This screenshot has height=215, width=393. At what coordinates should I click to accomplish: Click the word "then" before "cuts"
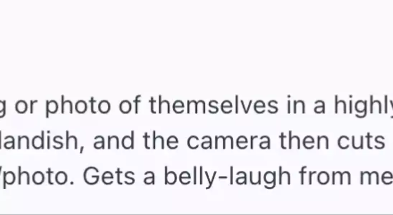click(304, 140)
